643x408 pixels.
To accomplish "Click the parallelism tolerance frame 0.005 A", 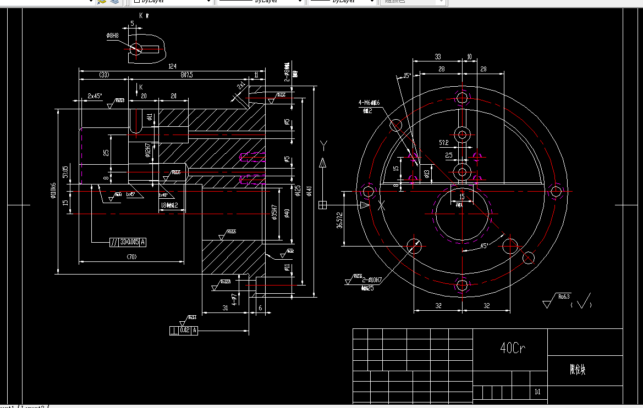I will (x=128, y=242).
